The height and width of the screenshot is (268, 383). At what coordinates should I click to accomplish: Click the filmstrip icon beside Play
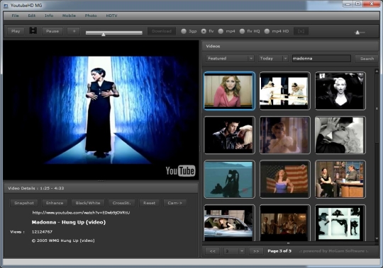pyautogui.click(x=33, y=31)
